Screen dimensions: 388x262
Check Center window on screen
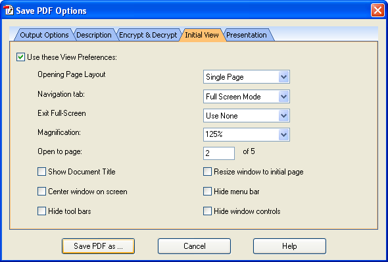pos(41,191)
